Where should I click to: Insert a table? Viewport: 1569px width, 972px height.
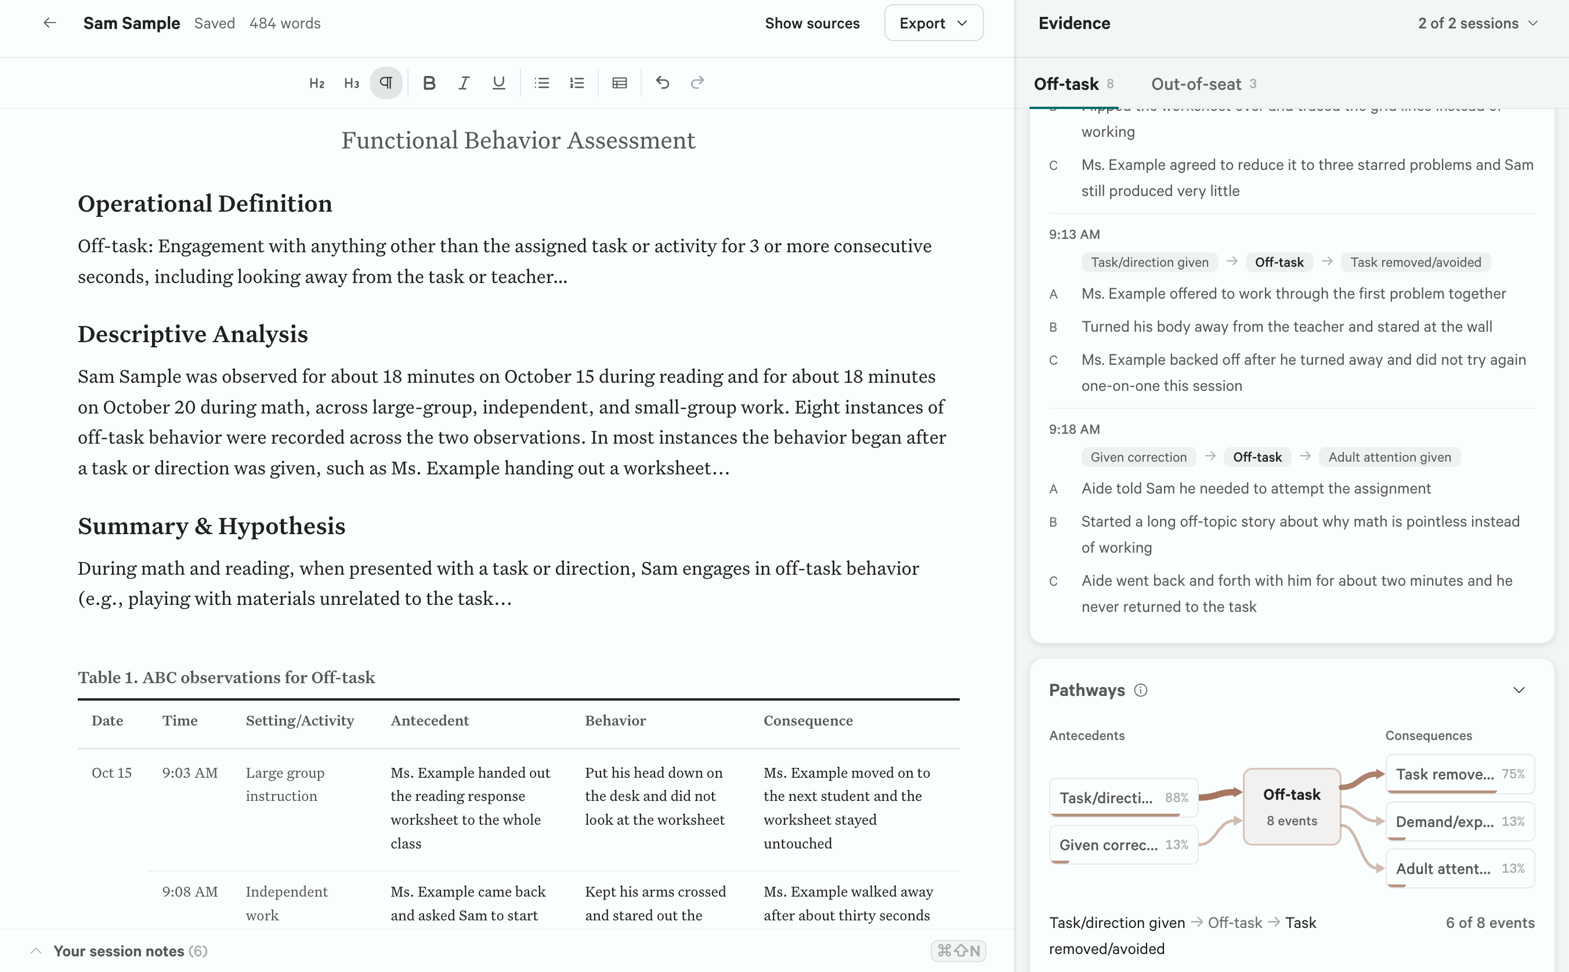coord(619,83)
